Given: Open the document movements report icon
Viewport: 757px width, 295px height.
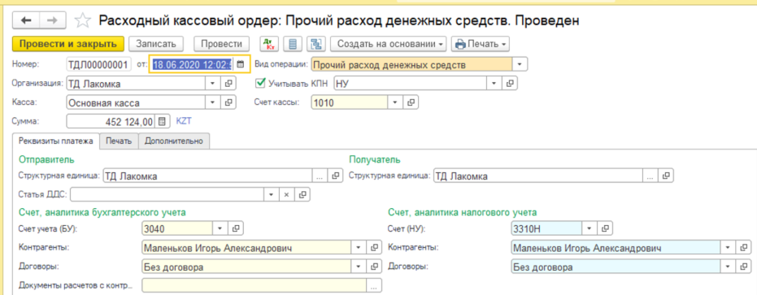Looking at the screenshot, I should pos(292,44).
